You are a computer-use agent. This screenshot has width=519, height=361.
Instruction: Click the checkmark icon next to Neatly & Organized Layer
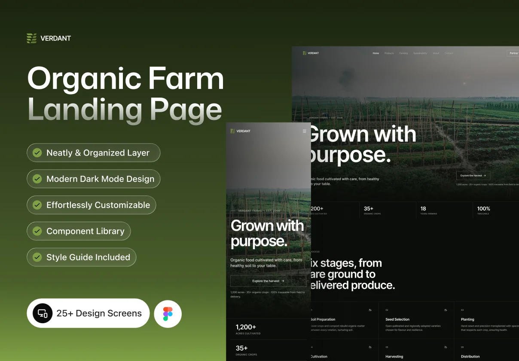[37, 153]
